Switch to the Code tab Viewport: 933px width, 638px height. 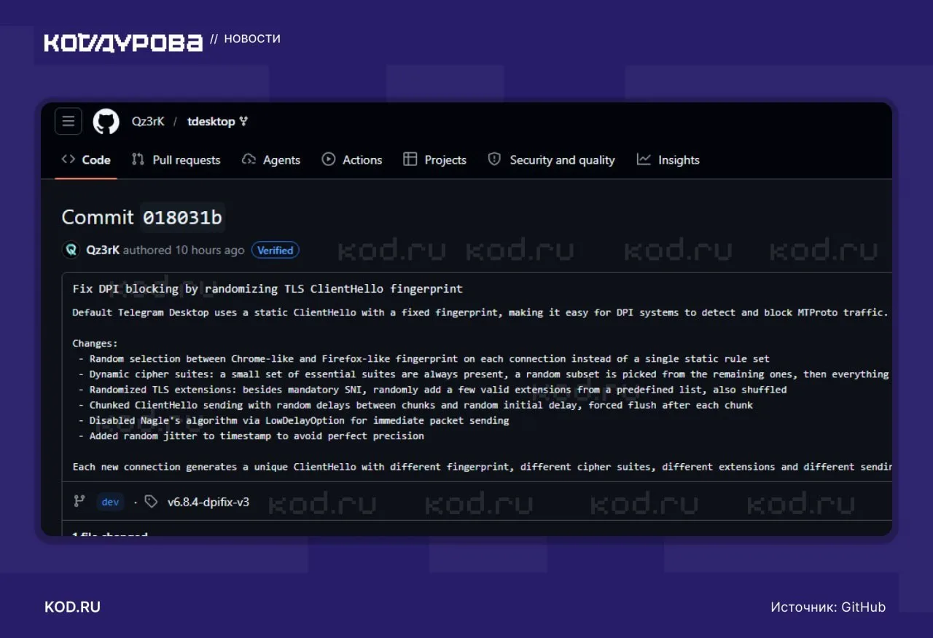[x=86, y=159]
